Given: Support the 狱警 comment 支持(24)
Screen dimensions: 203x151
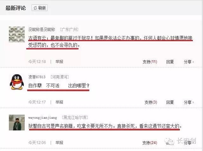Looking at the screenshot, I should tap(150, 143).
